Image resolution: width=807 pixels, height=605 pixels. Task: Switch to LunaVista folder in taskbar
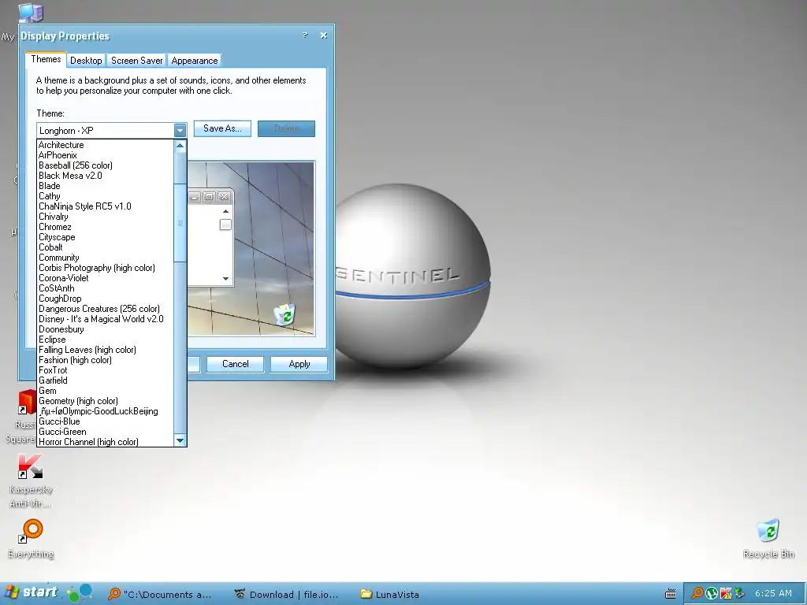click(x=390, y=594)
